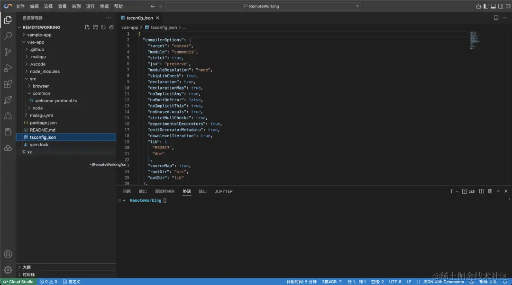512x285 pixels.
Task: Split the terminal panel
Action: (x=481, y=191)
